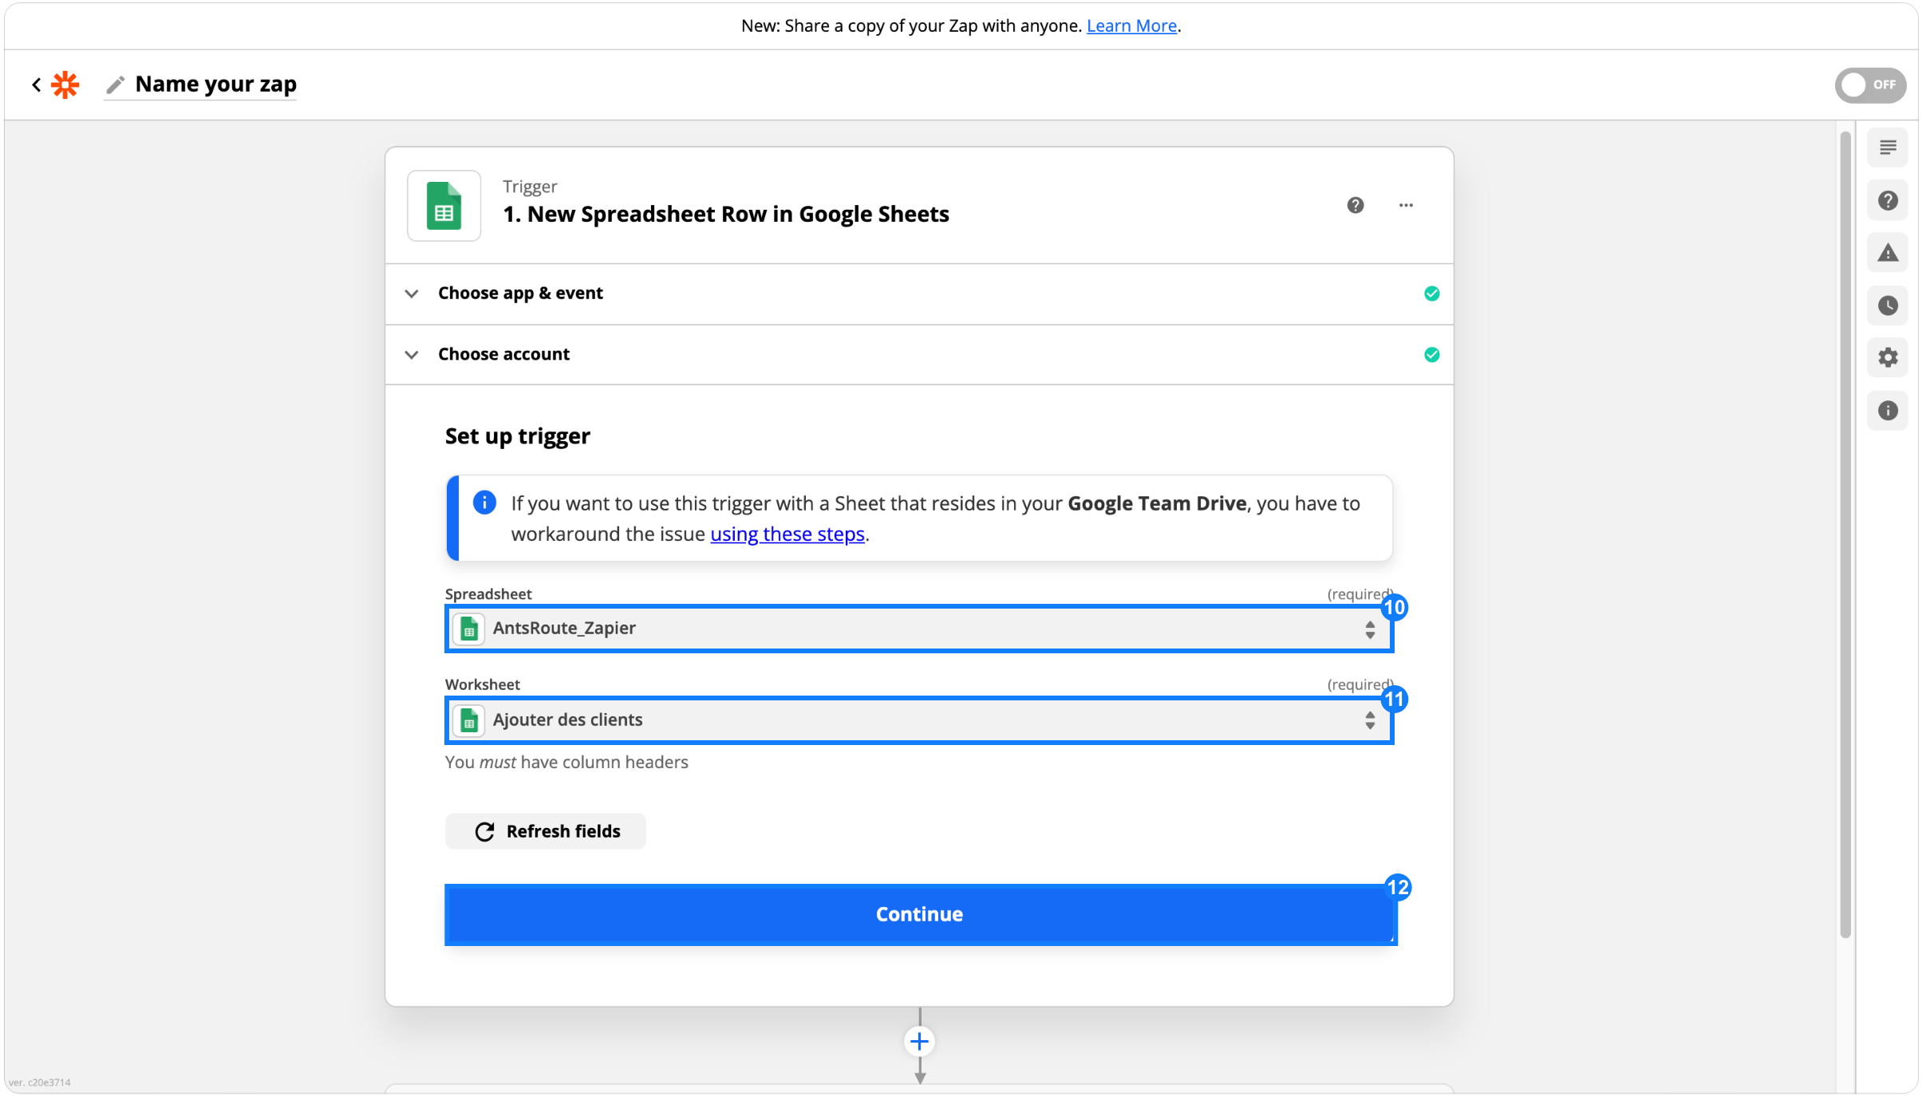The width and height of the screenshot is (1922, 1096).
Task: Open the history clock icon in sidebar
Action: [x=1888, y=306]
